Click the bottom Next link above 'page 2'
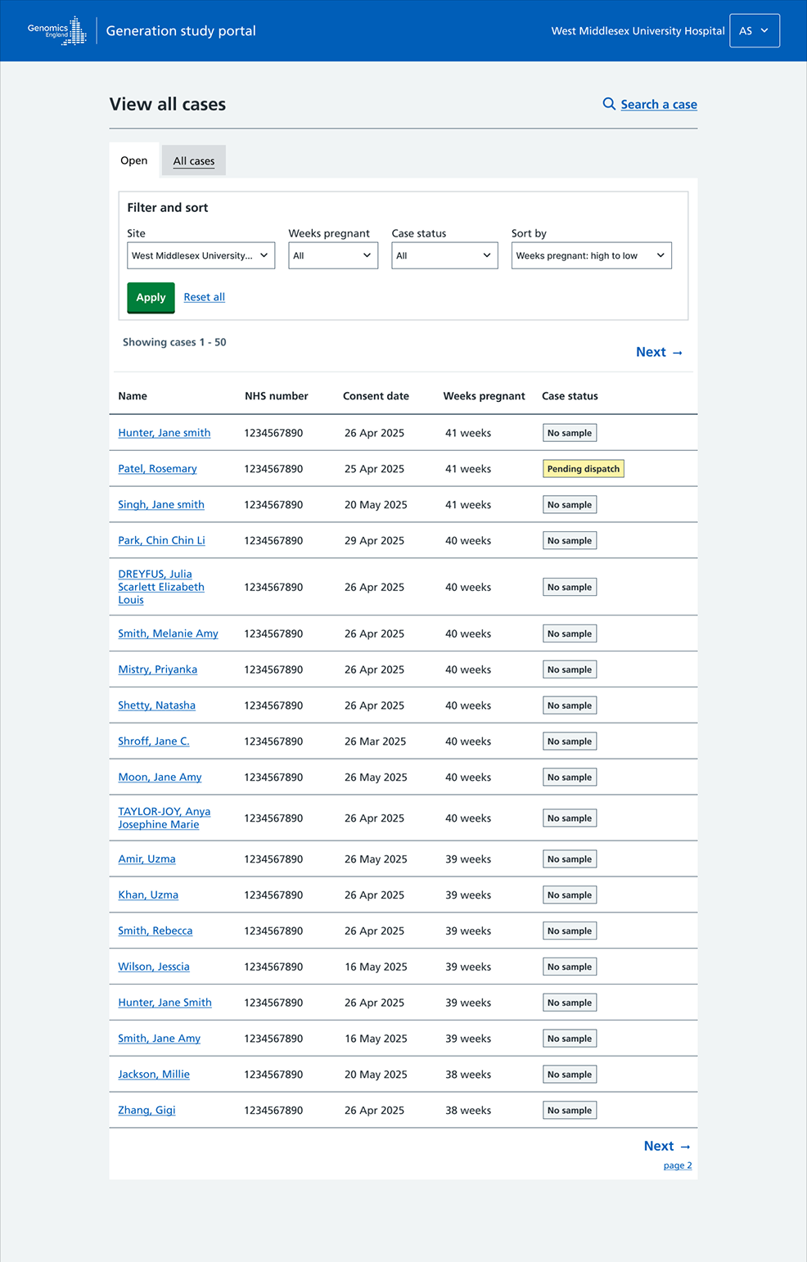 click(x=667, y=1146)
